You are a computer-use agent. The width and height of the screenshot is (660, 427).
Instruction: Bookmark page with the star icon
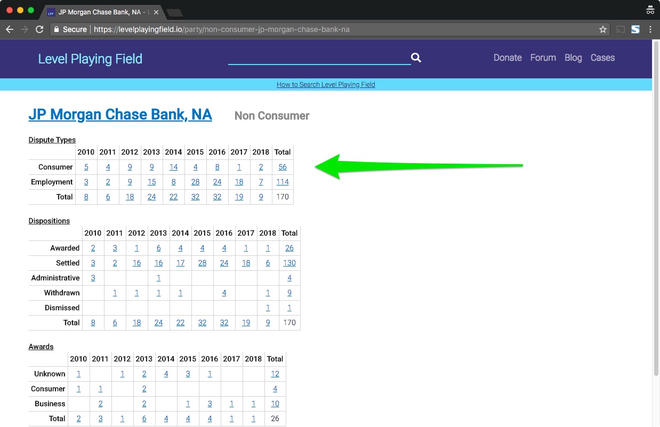click(x=603, y=29)
